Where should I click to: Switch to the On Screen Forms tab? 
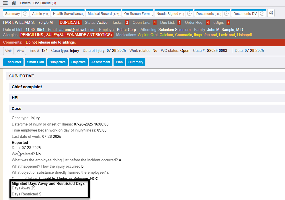point(138,14)
